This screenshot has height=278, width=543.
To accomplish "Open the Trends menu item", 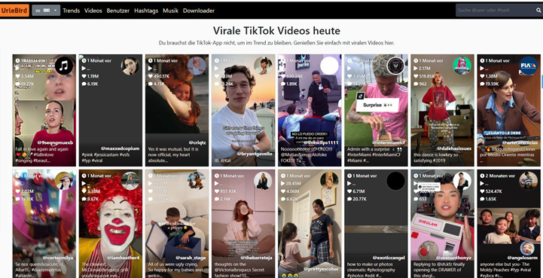I will coord(72,11).
